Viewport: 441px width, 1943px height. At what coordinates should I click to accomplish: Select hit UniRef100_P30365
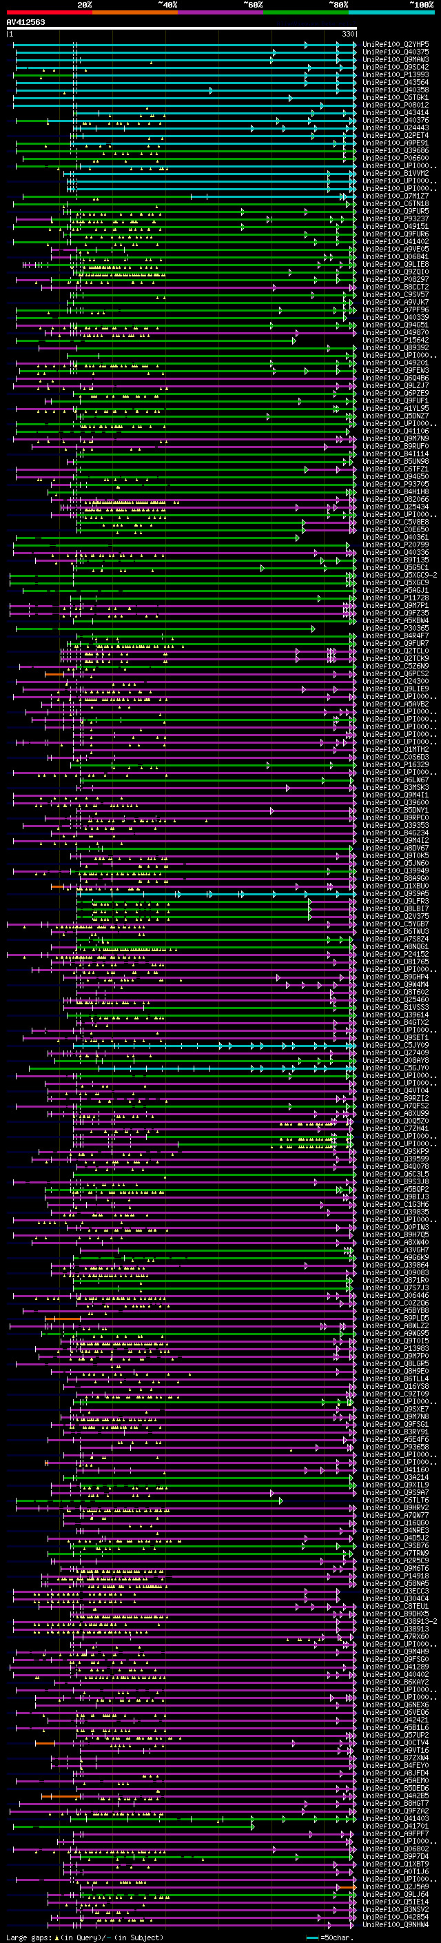pyautogui.click(x=396, y=627)
